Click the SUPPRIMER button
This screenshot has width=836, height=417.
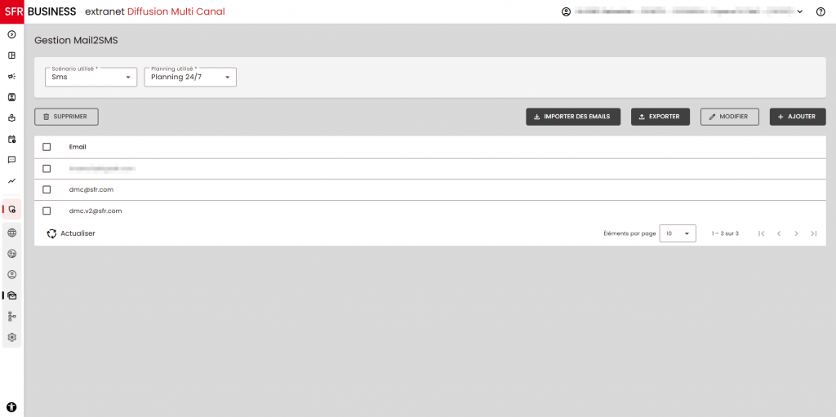(66, 117)
